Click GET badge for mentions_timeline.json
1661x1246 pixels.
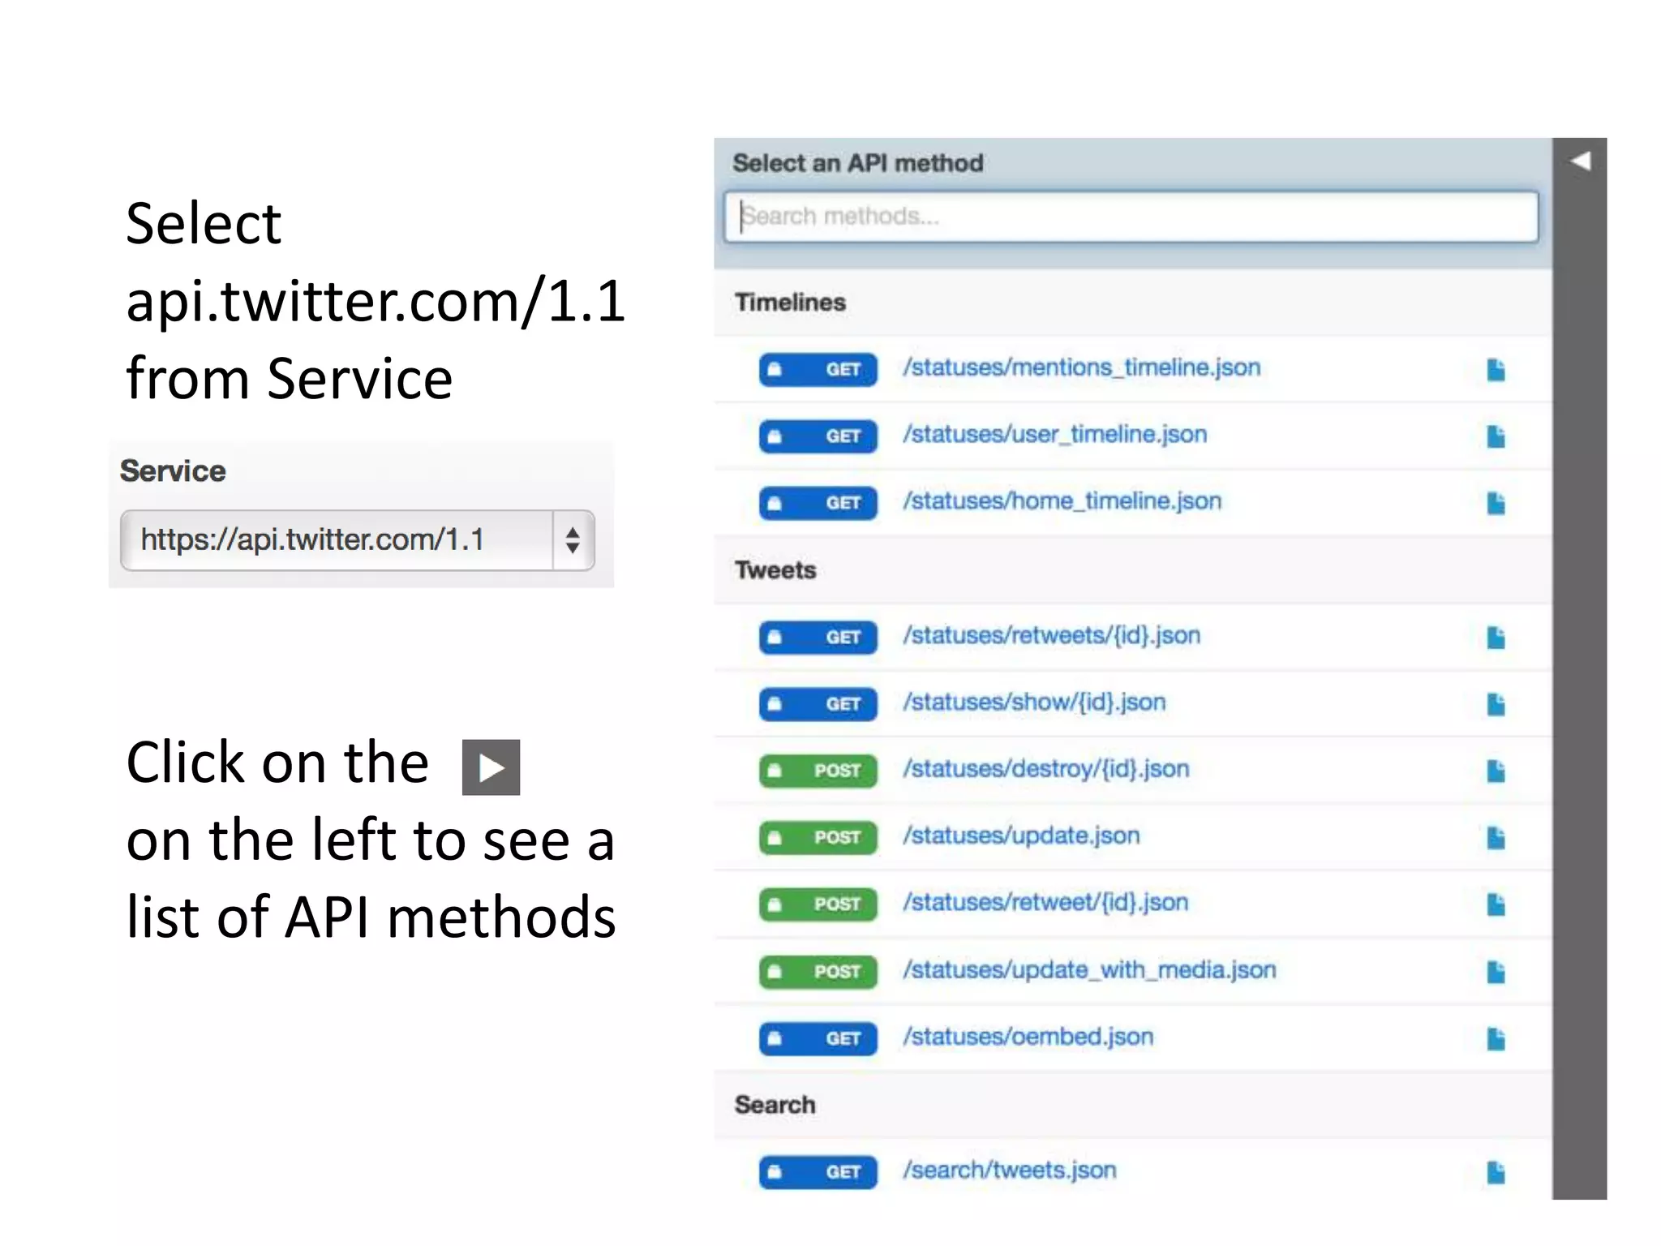pyautogui.click(x=818, y=369)
